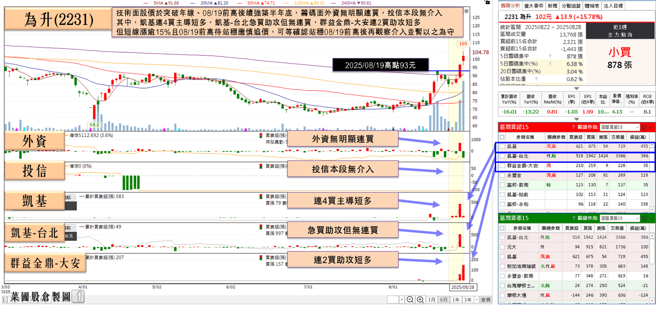Click the 240MA 90.61 legend label

pos(357,3)
